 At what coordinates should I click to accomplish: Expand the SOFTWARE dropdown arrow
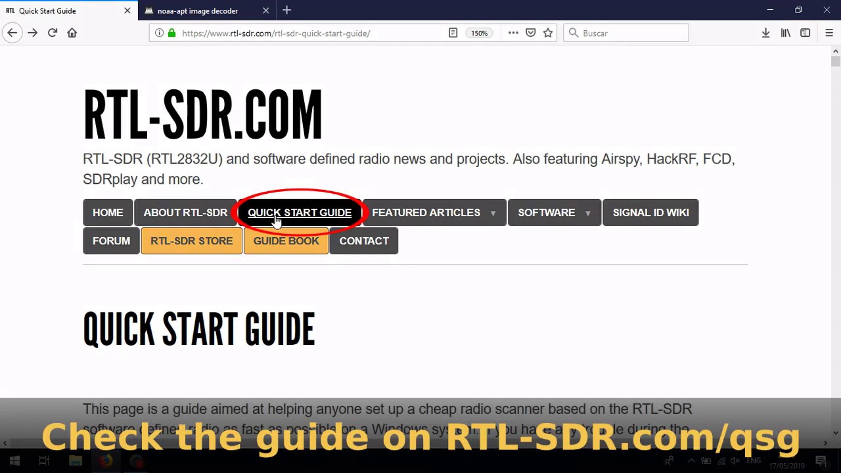pyautogui.click(x=587, y=214)
